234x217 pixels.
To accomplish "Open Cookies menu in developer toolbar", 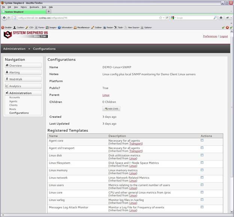I will point(19,27).
